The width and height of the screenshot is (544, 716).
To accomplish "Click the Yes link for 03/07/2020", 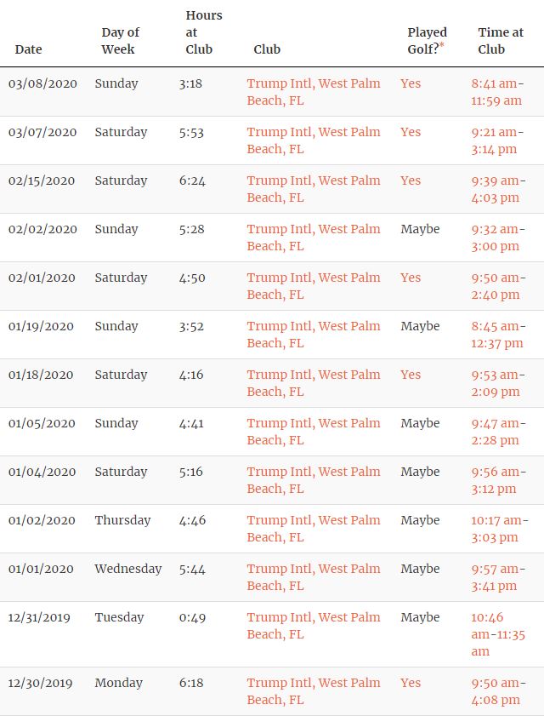I will pos(411,132).
